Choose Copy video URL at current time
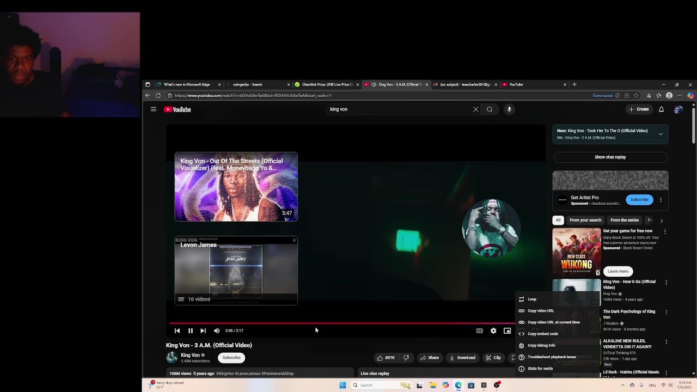 point(557,322)
